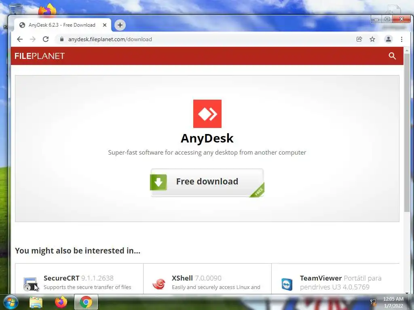
Task: Click the padlock site info icon
Action: [62, 39]
